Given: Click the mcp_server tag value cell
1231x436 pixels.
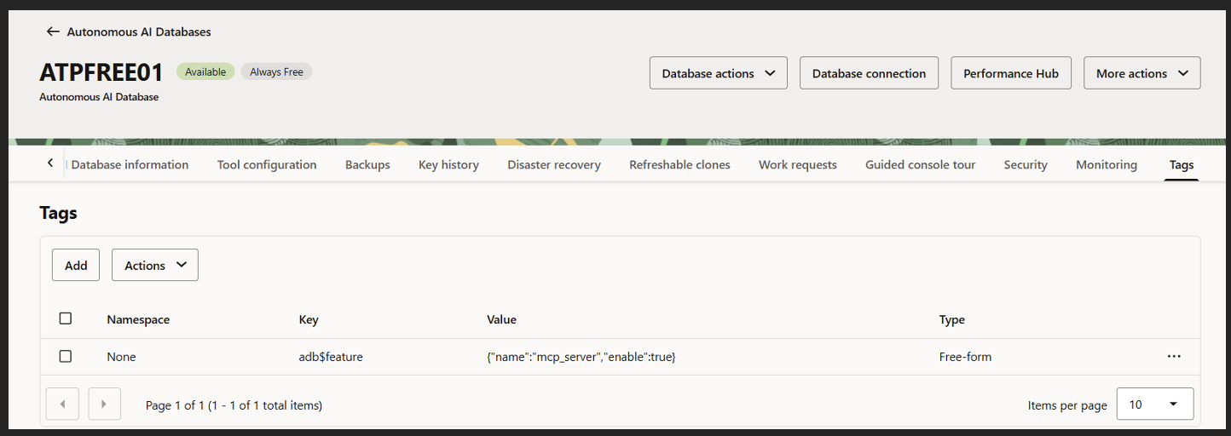Looking at the screenshot, I should pos(581,357).
